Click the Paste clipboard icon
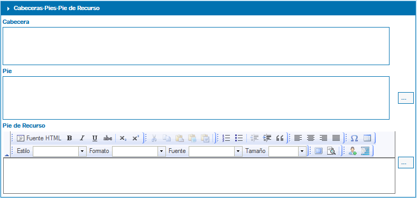This screenshot has width=417, height=198. [180, 138]
